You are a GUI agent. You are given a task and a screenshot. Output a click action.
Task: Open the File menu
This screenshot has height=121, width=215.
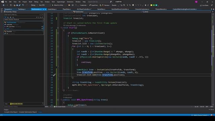click(x=6, y=2)
